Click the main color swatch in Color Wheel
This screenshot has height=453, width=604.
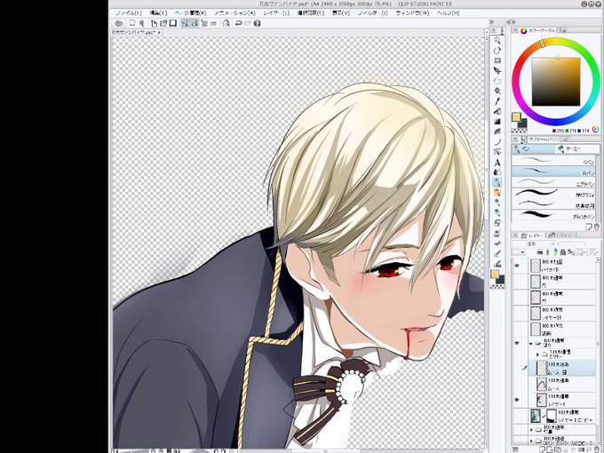tap(516, 117)
